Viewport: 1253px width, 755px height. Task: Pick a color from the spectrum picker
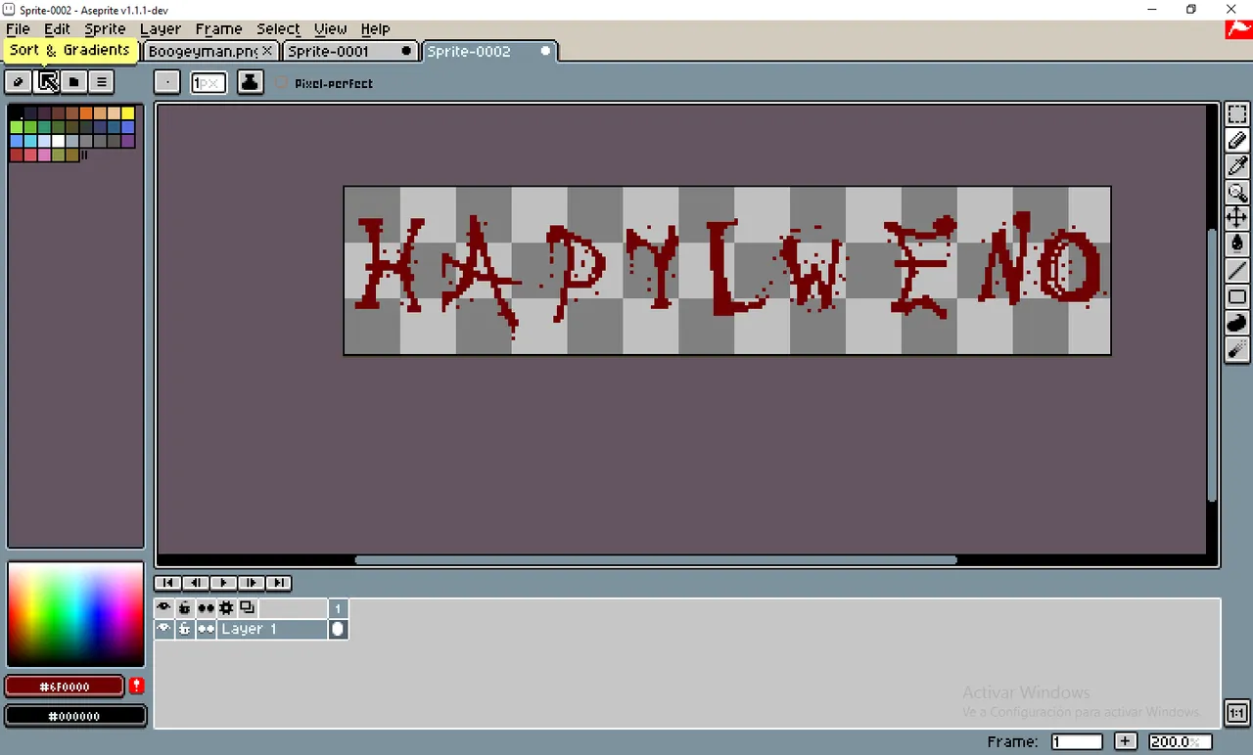pyautogui.click(x=75, y=614)
